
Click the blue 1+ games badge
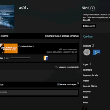(x=97, y=52)
